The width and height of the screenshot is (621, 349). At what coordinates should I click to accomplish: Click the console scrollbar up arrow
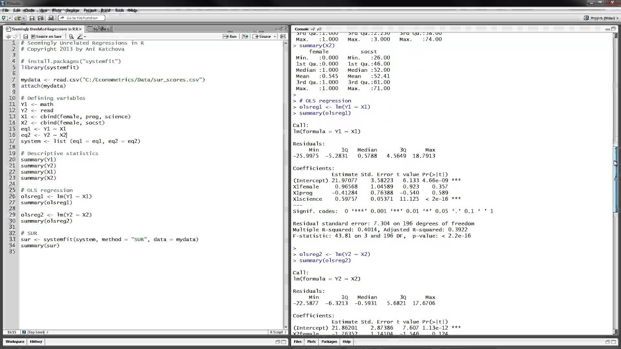click(616, 35)
